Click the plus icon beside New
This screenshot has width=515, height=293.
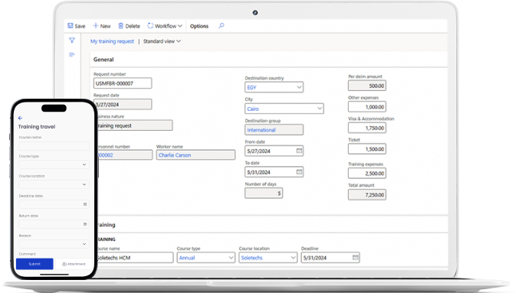96,25
